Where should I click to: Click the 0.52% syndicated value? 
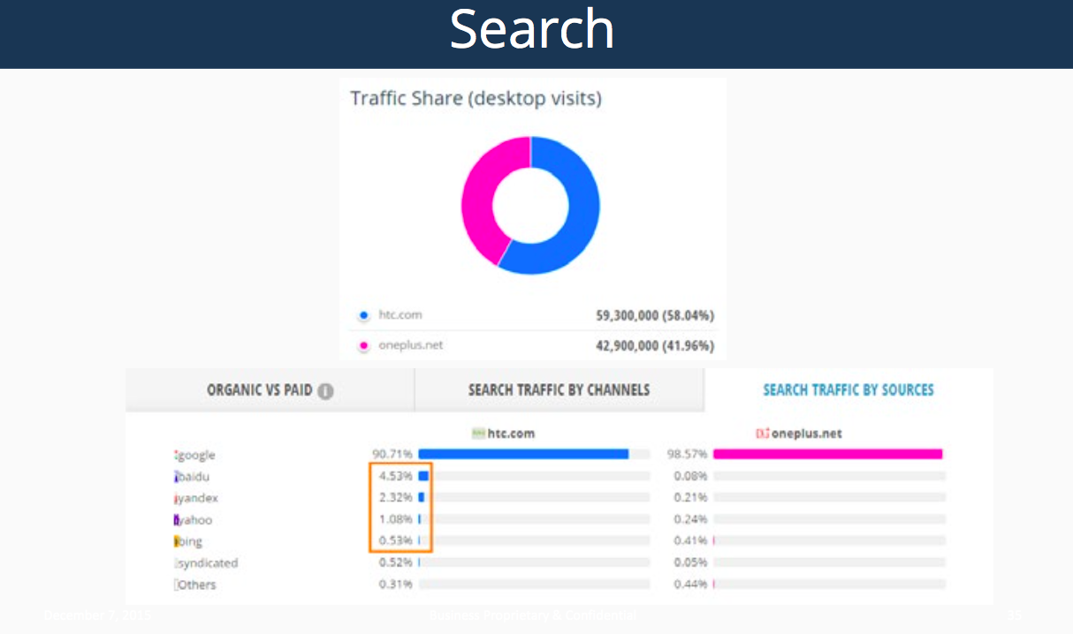pos(396,562)
